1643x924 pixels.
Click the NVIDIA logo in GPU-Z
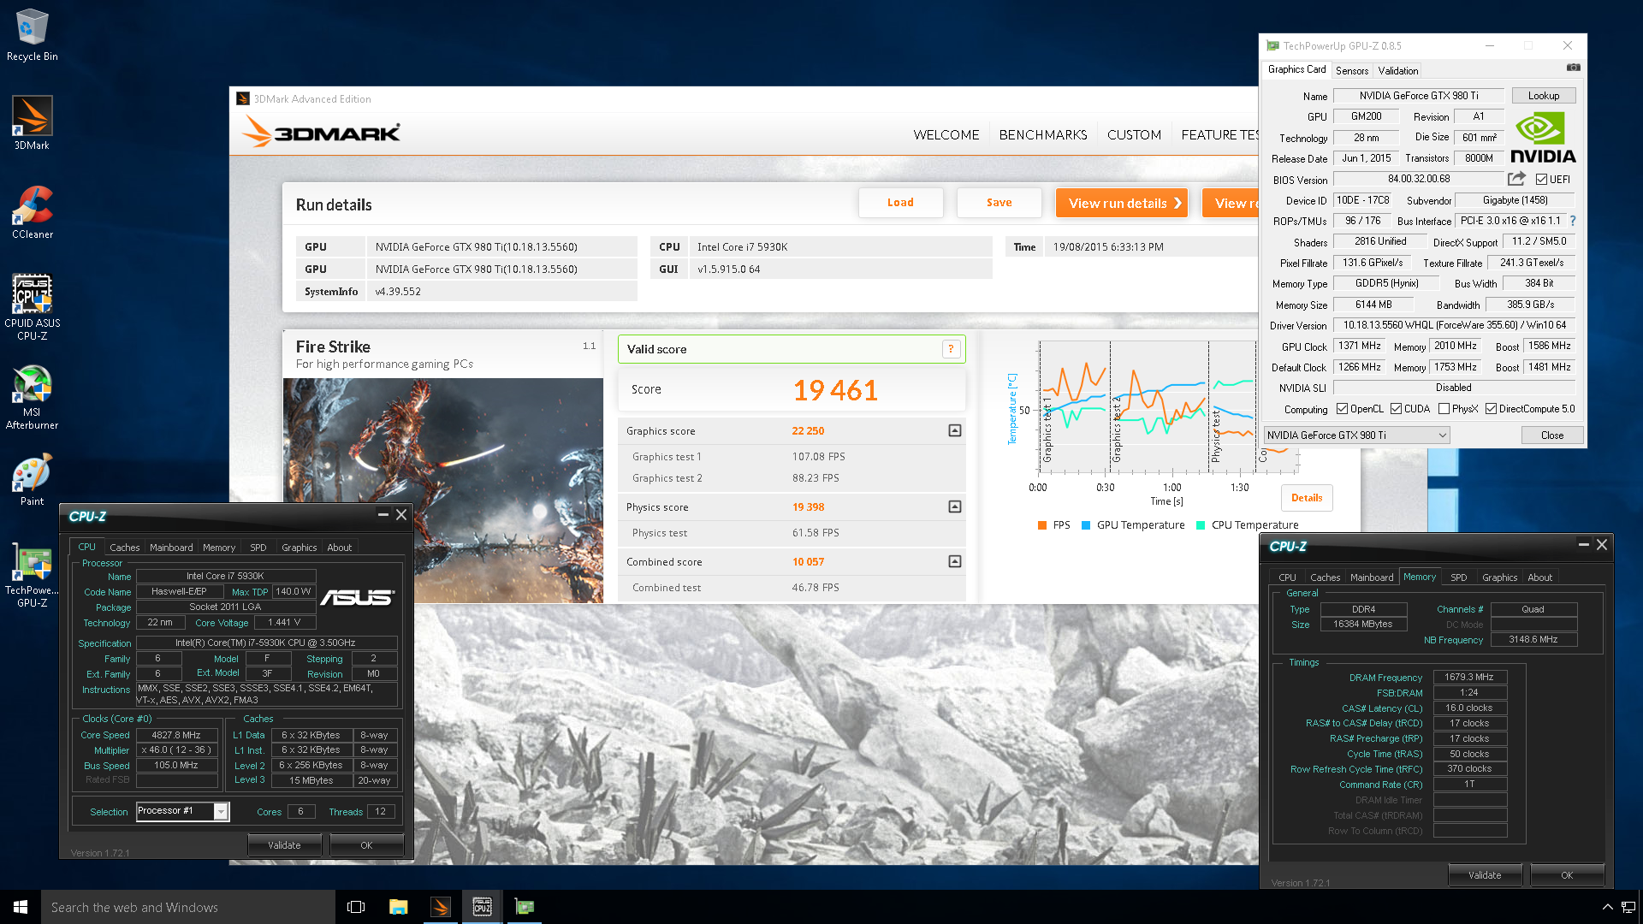(1543, 139)
